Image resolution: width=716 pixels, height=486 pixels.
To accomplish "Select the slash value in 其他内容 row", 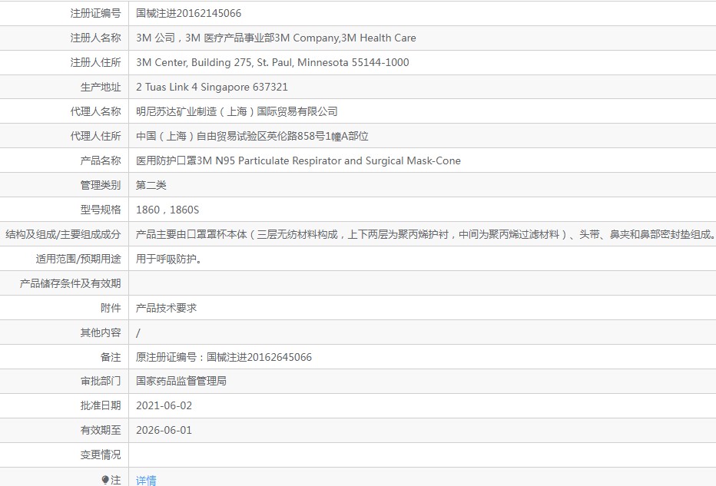I will coord(138,333).
